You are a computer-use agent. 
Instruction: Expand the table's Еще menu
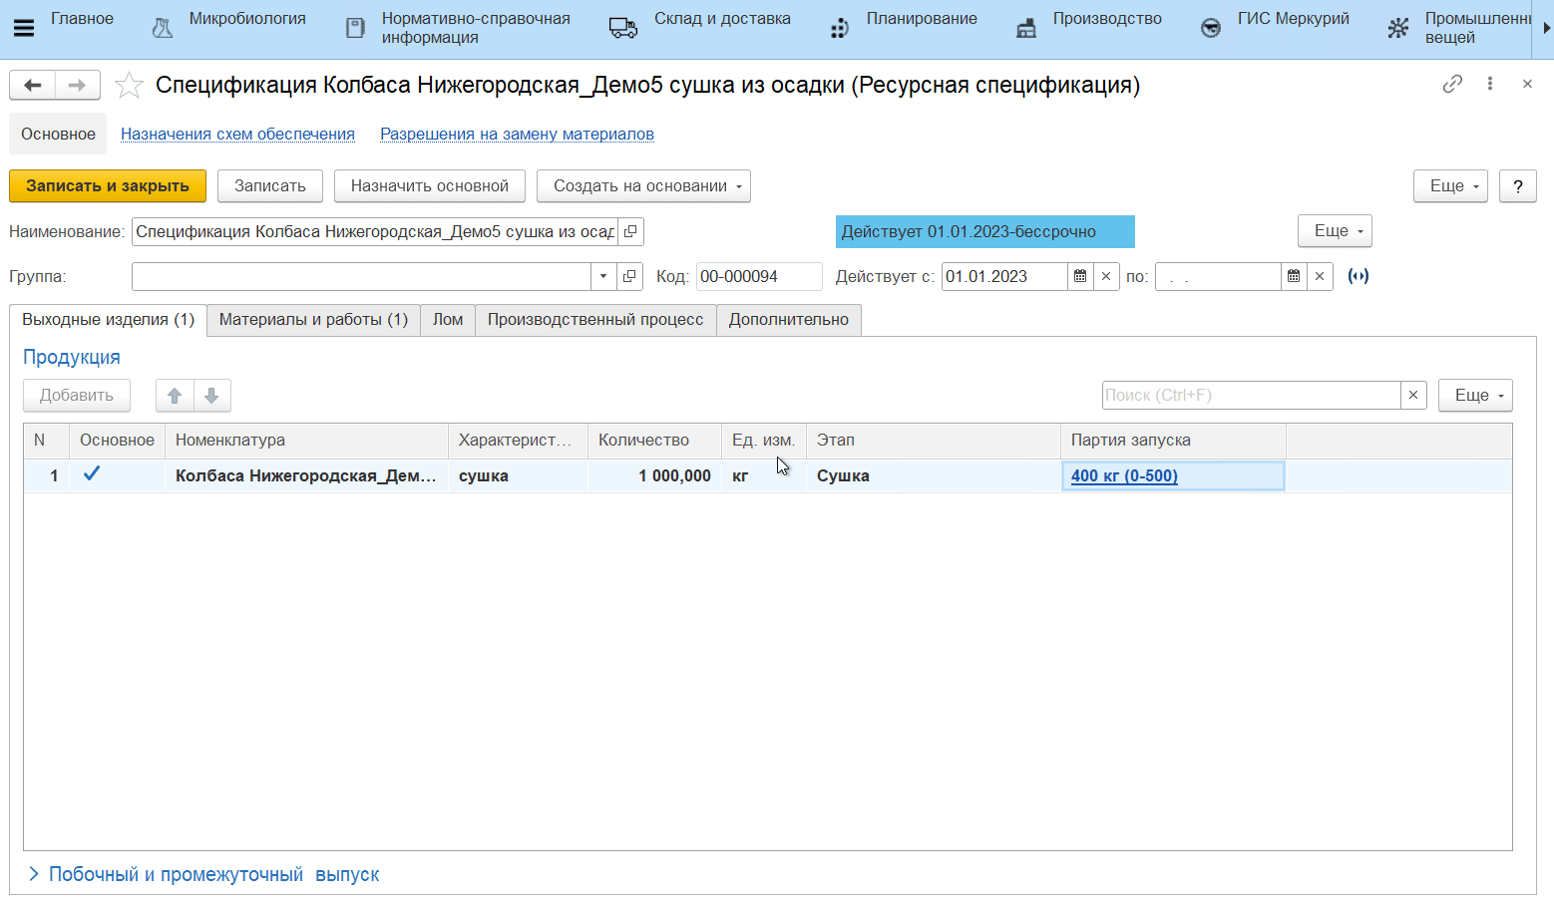click(x=1474, y=396)
